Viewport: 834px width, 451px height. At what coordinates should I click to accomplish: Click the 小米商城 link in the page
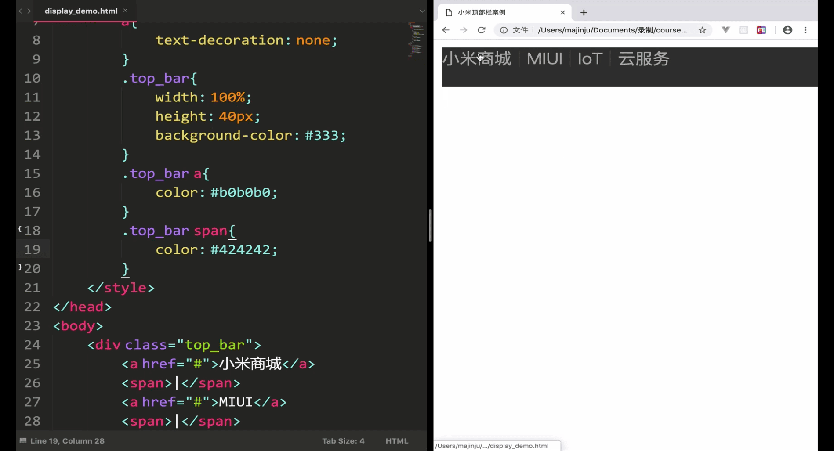coord(477,58)
